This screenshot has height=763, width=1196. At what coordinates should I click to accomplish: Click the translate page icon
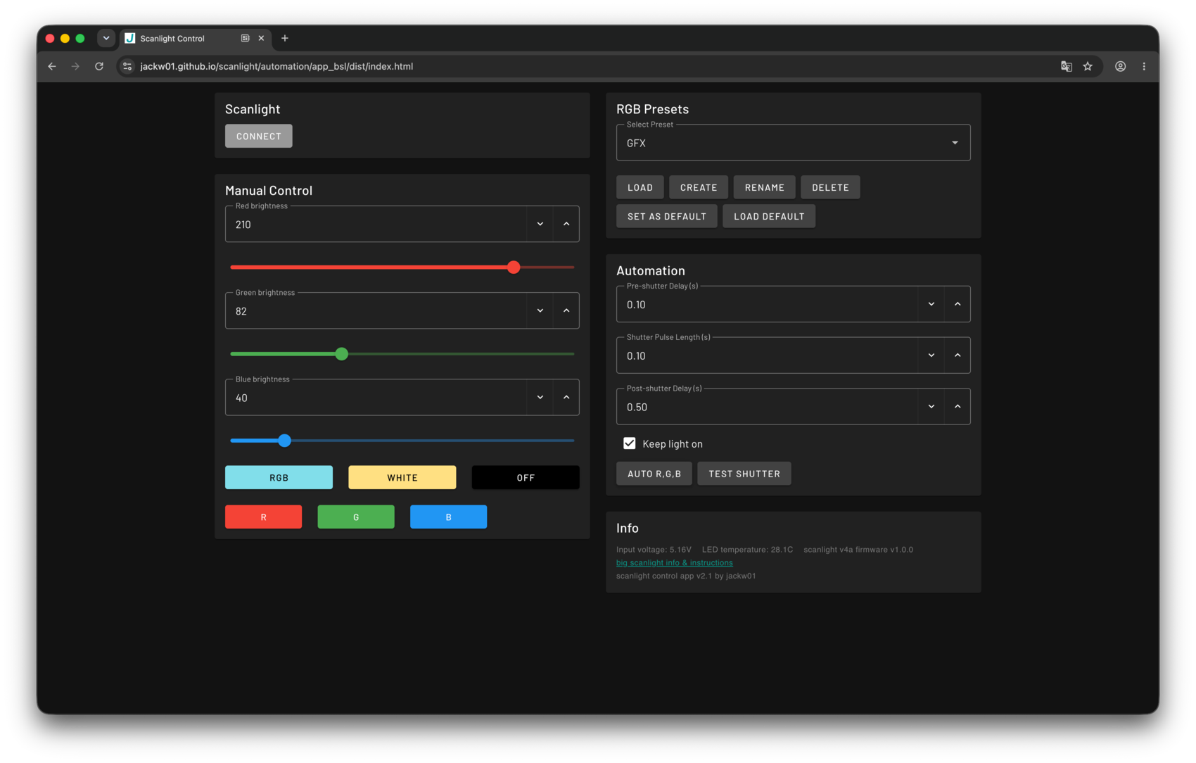pos(1067,66)
